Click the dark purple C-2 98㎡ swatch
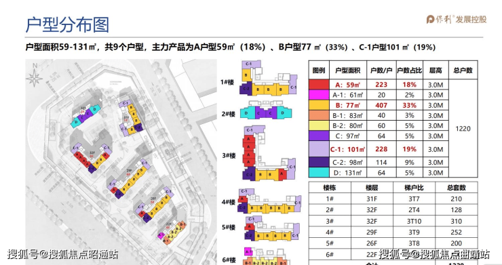This screenshot has width=502, height=265. [319, 162]
